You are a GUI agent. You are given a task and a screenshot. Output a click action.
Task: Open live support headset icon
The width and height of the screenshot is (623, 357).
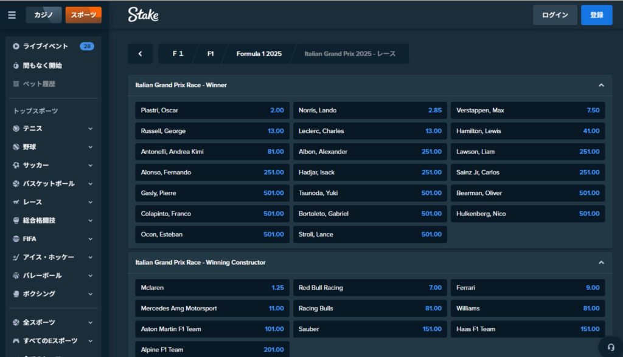coord(611,347)
